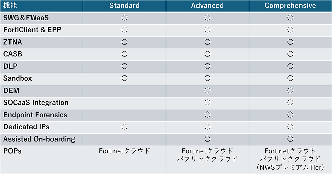Select the Standard column header

coord(124,6)
